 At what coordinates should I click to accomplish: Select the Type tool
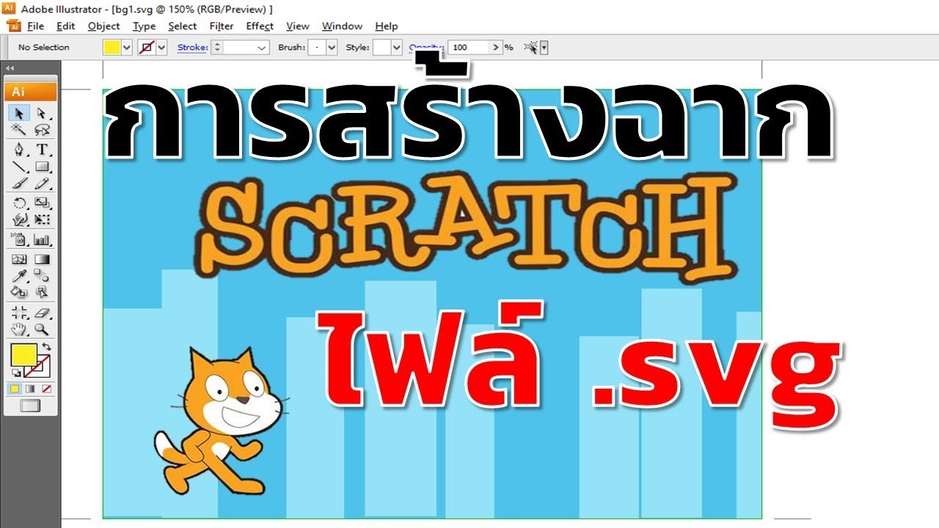(42, 150)
